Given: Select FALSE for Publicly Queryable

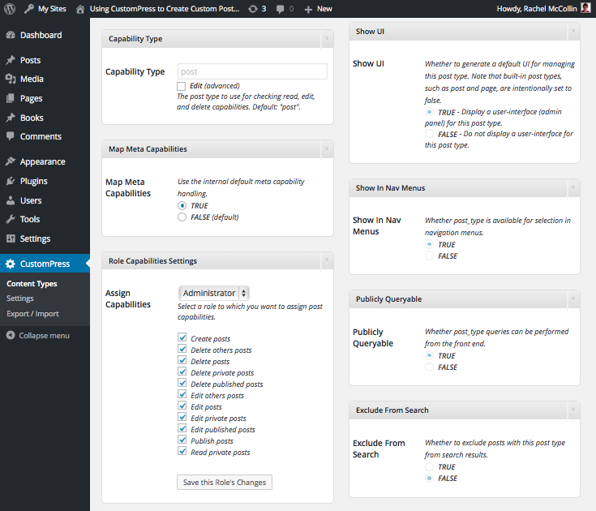Looking at the screenshot, I should point(429,367).
